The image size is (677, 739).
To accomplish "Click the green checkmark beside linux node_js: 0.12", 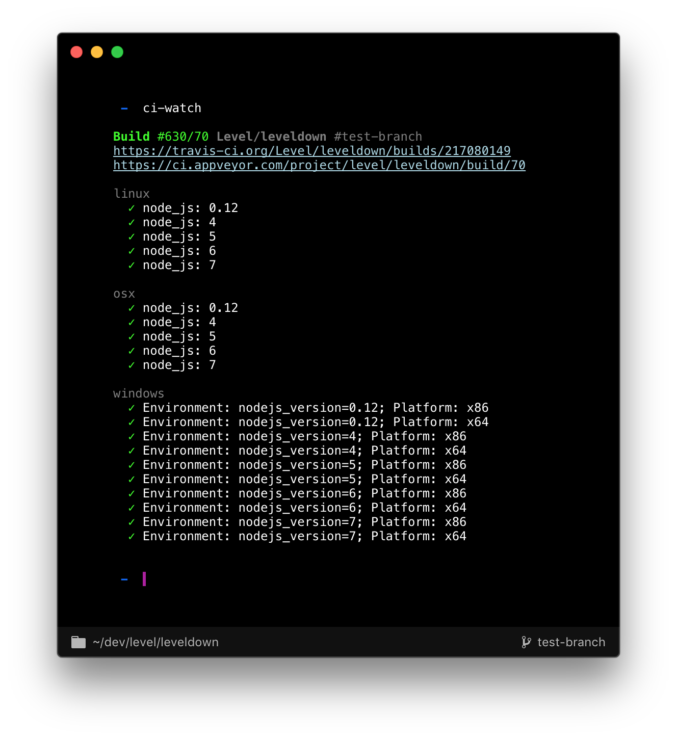I will 132,208.
